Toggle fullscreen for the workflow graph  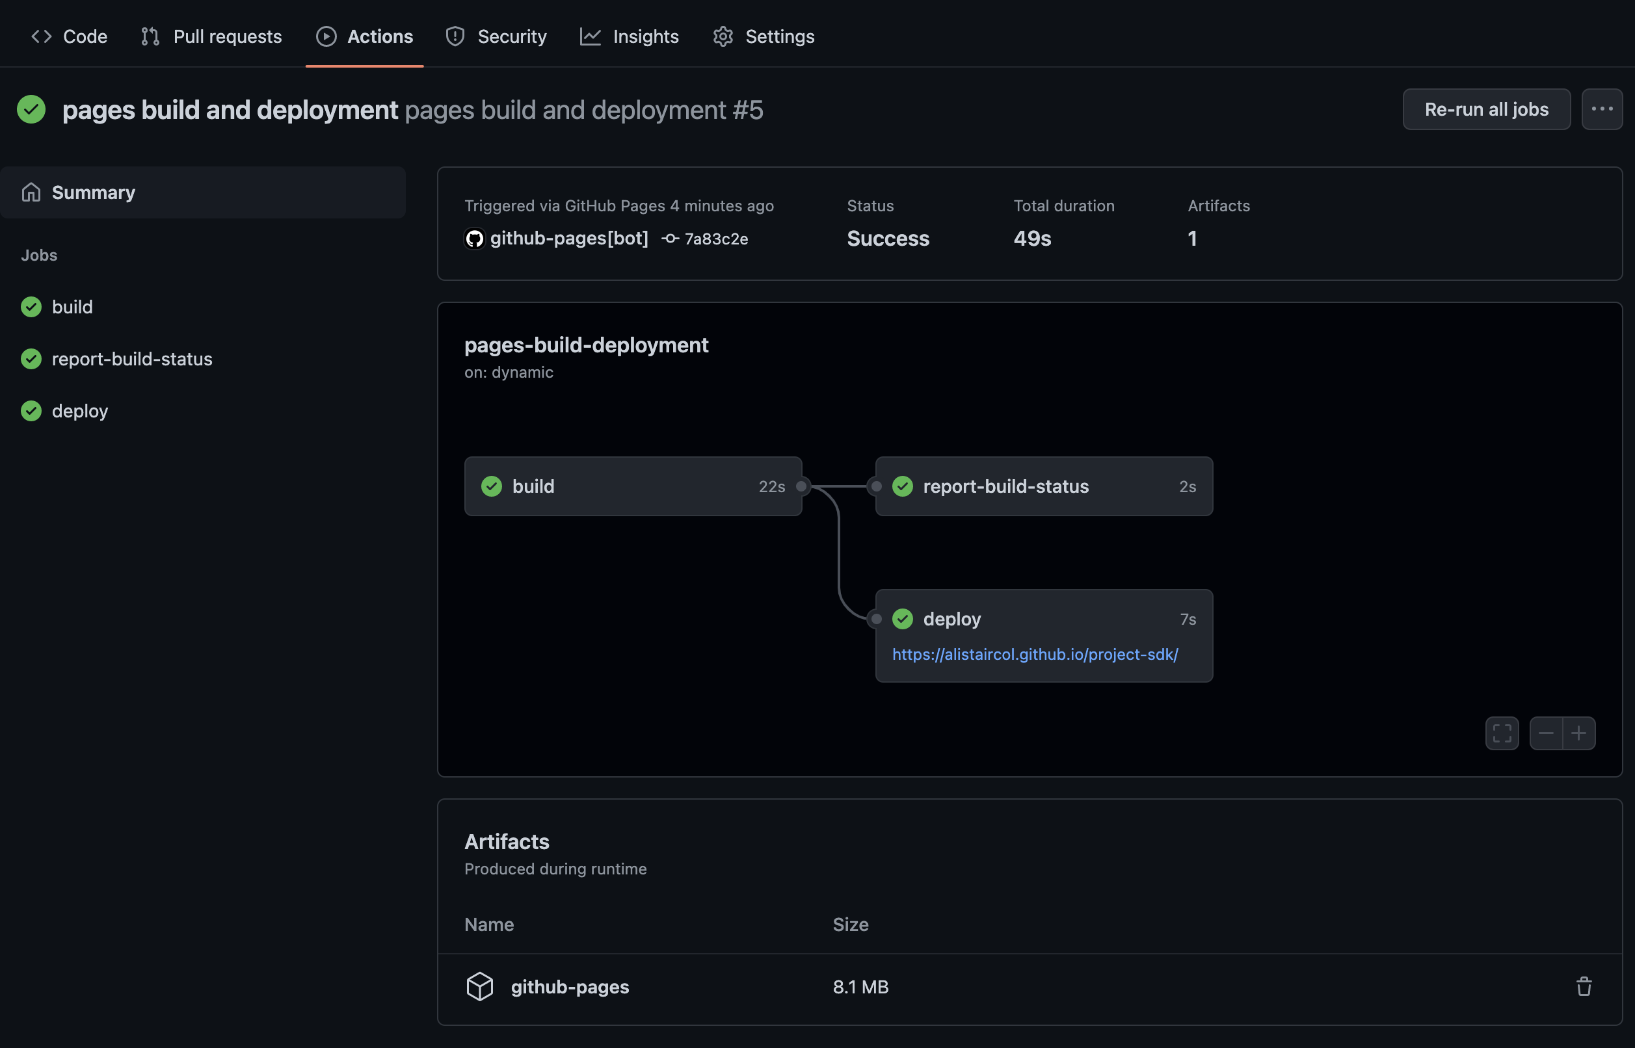pos(1502,733)
